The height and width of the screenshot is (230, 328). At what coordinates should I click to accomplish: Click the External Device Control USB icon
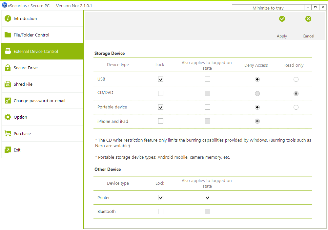click(8, 51)
